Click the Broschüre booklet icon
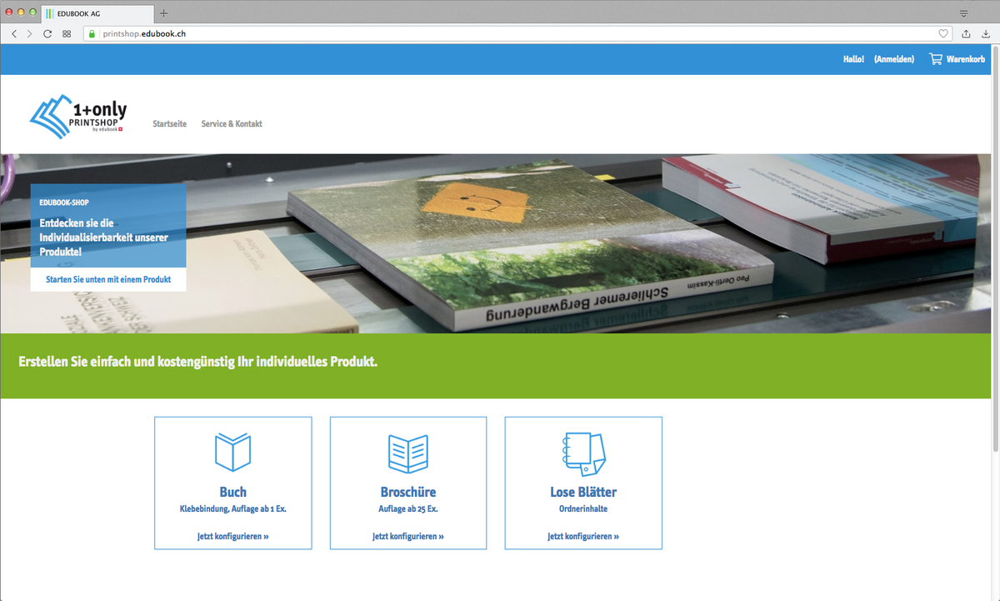 pos(407,453)
